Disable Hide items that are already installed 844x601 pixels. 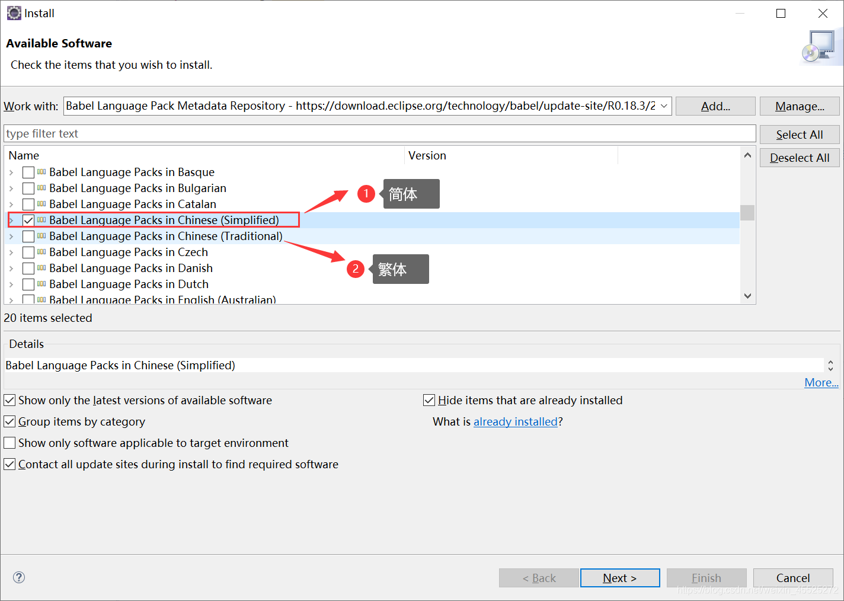tap(429, 400)
